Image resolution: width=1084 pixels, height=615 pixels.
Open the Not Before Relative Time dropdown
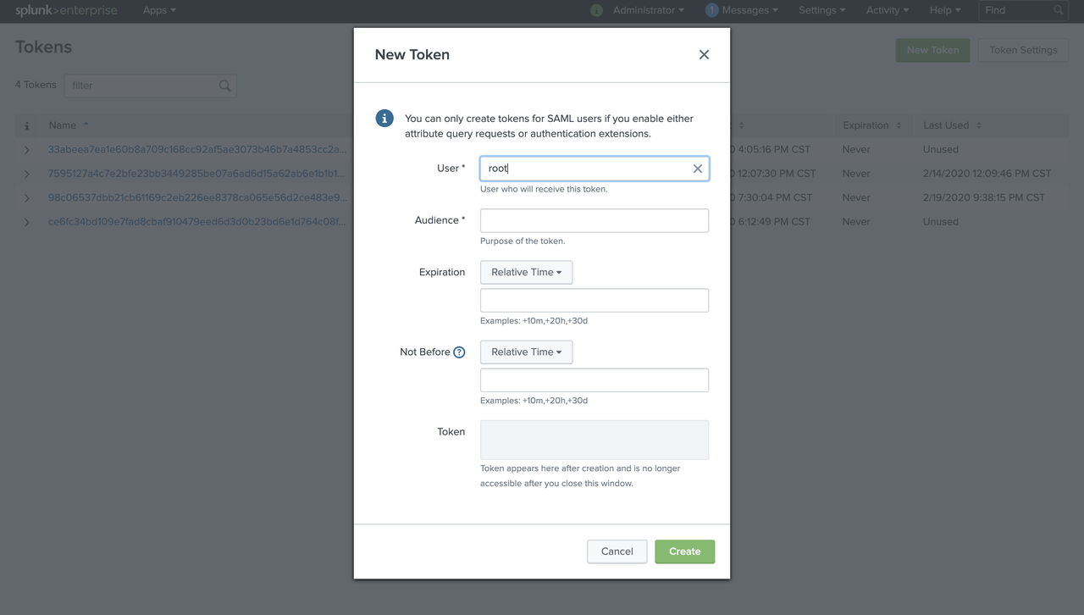coord(526,352)
